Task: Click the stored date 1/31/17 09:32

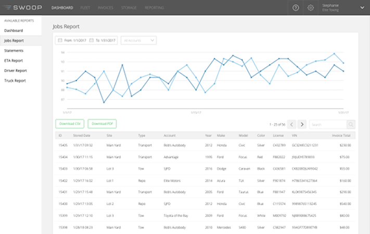Action: coord(83,145)
